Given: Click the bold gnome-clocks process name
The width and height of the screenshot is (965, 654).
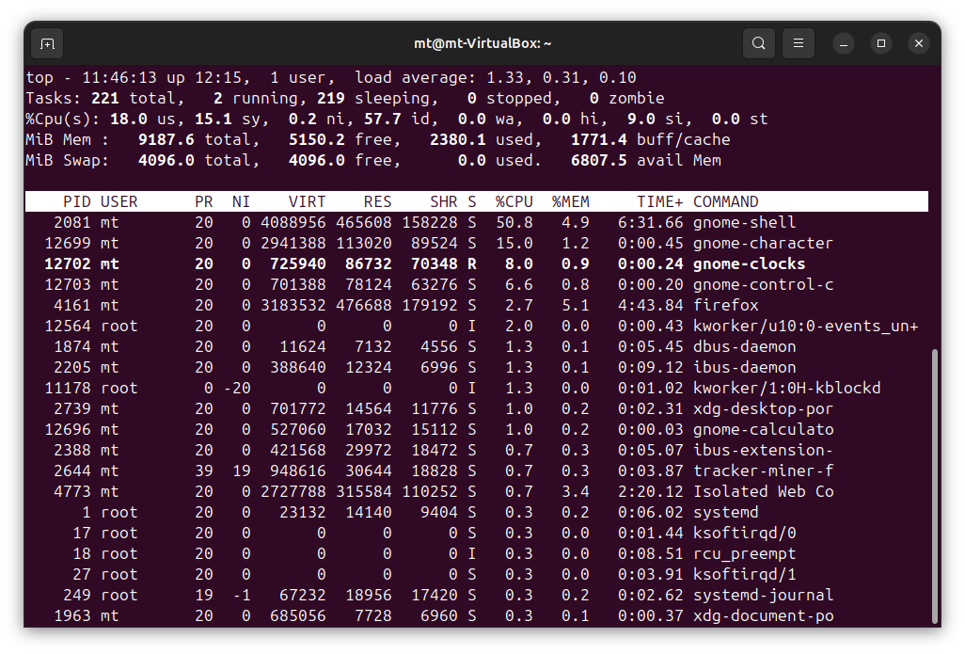Looking at the screenshot, I should point(749,263).
